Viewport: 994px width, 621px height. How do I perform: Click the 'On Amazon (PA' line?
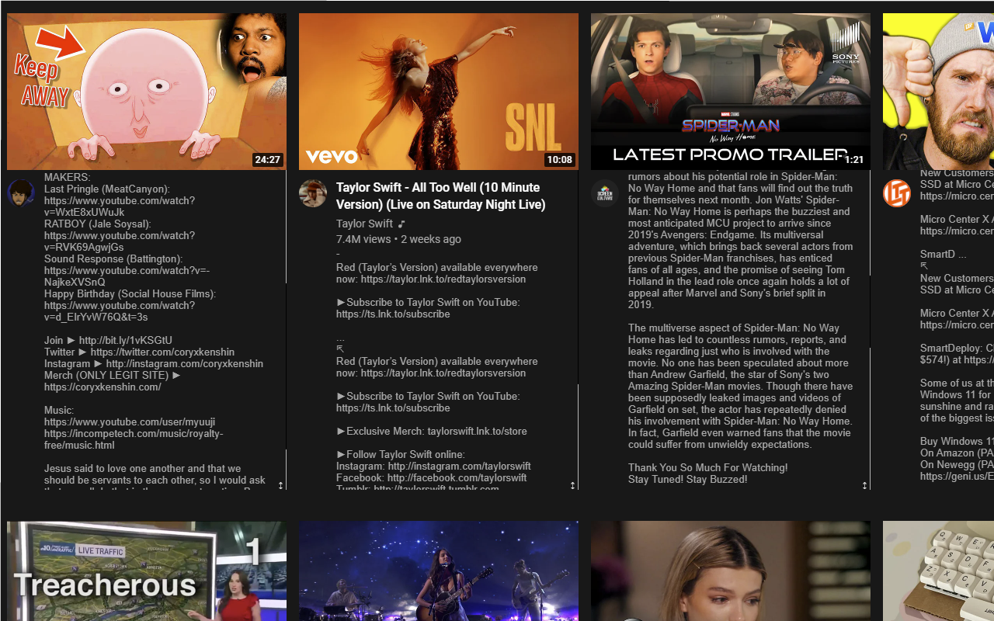coord(957,453)
